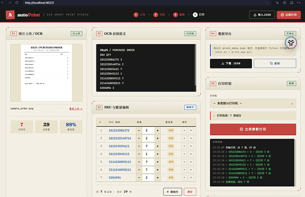Click the 导入JSON button

(x=262, y=15)
